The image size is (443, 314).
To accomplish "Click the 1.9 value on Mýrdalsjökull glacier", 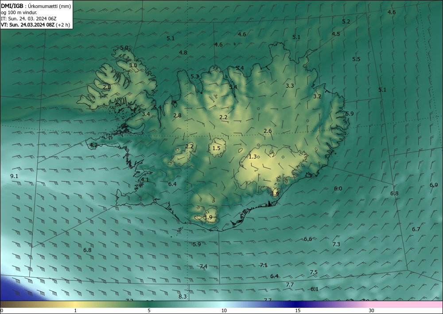I will [208, 217].
